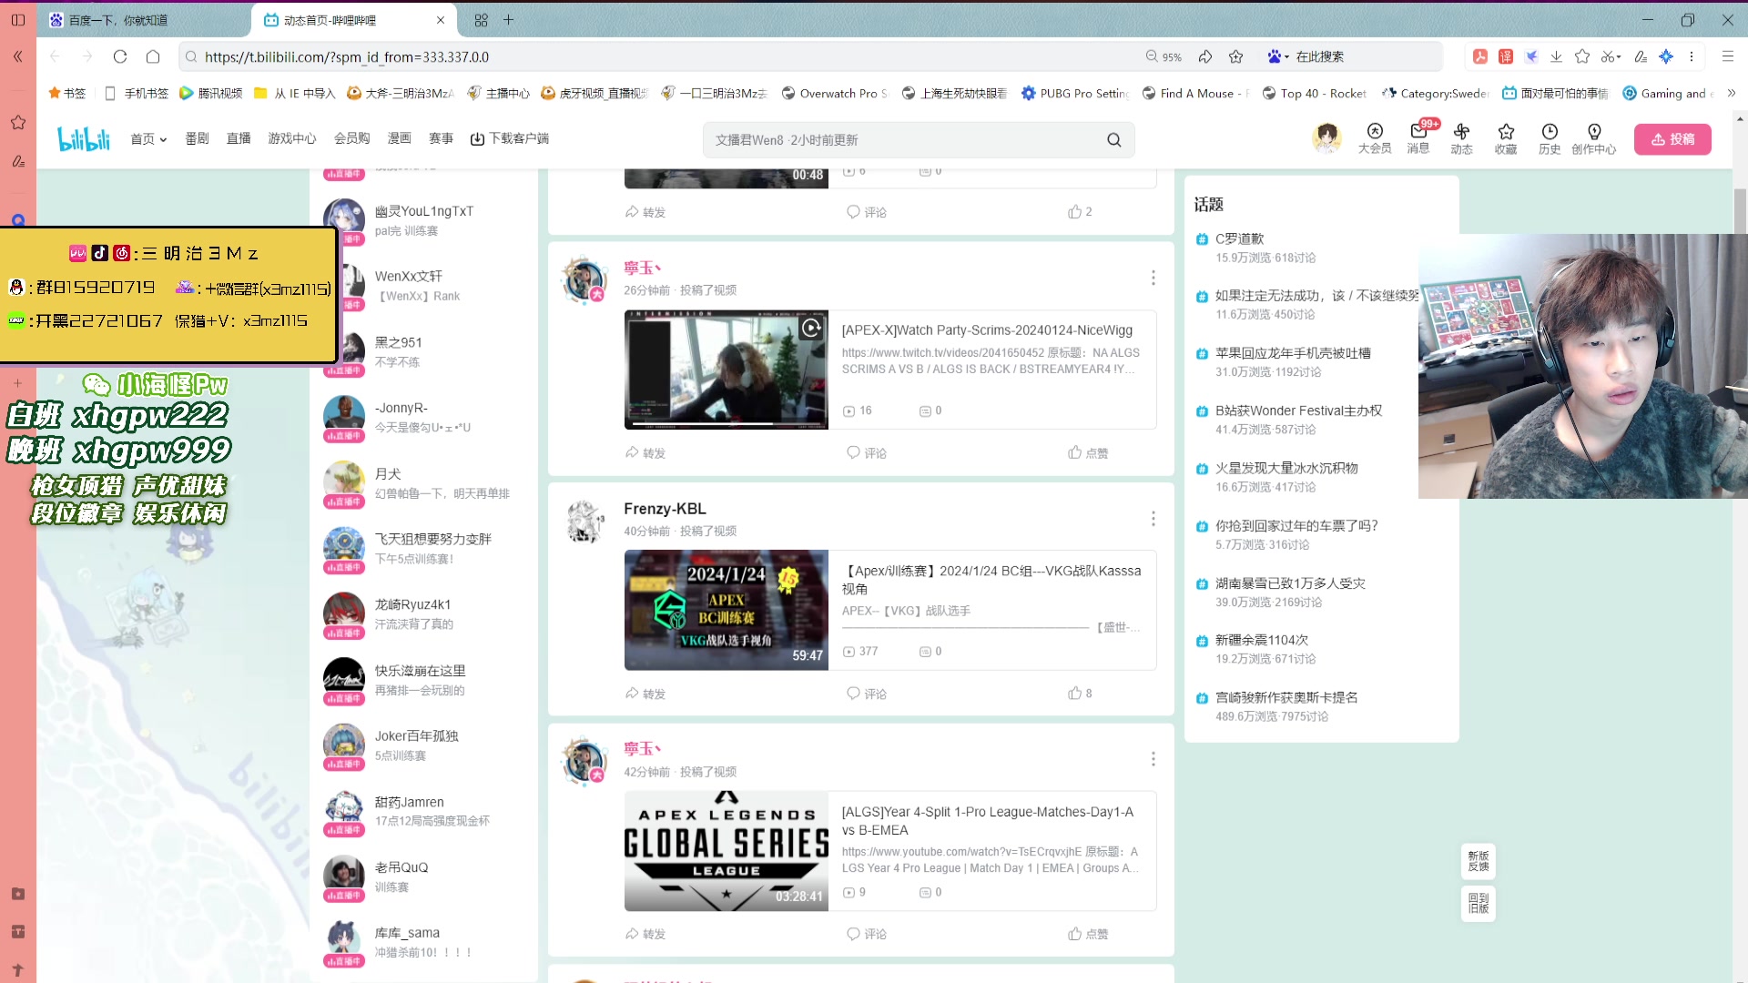Click the pink 投稿 upload button

click(1672, 139)
